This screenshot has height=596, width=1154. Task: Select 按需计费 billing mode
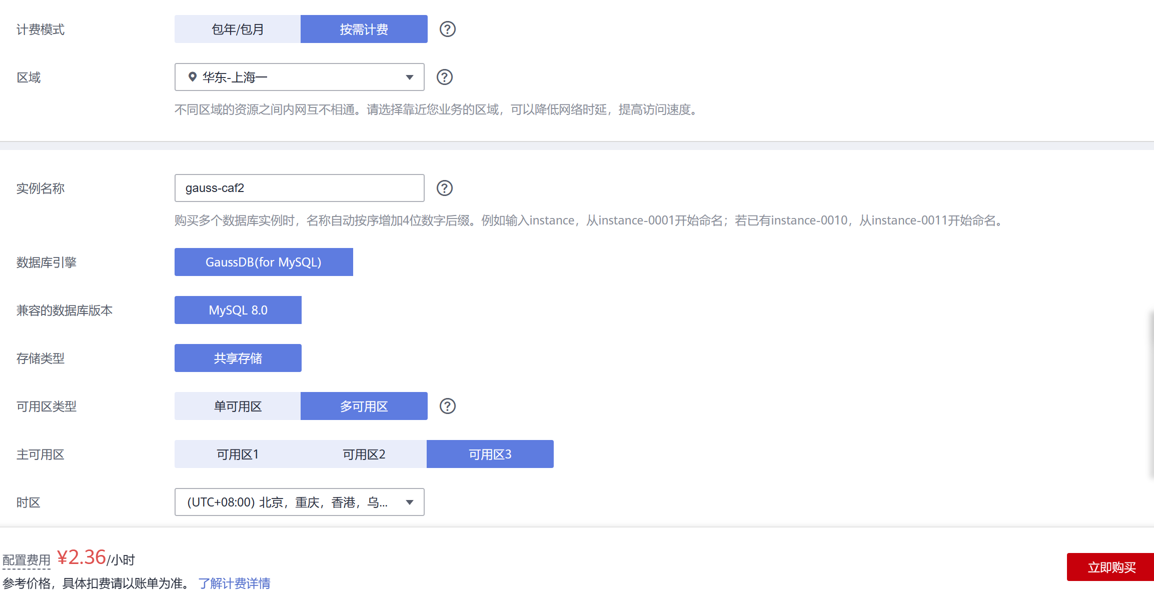364,29
